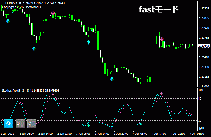211x137 pixels.
Task: Click the fastモード text label
Action: click(x=159, y=10)
